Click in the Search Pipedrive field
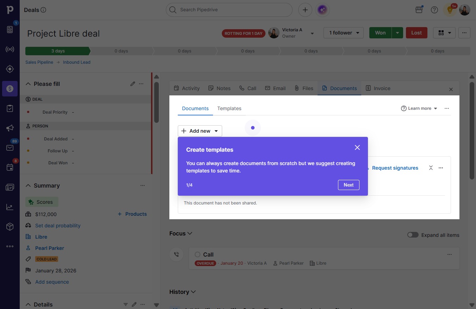This screenshot has height=309, width=476. [x=229, y=10]
